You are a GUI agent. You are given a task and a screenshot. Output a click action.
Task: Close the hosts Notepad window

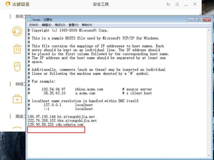(207, 20)
